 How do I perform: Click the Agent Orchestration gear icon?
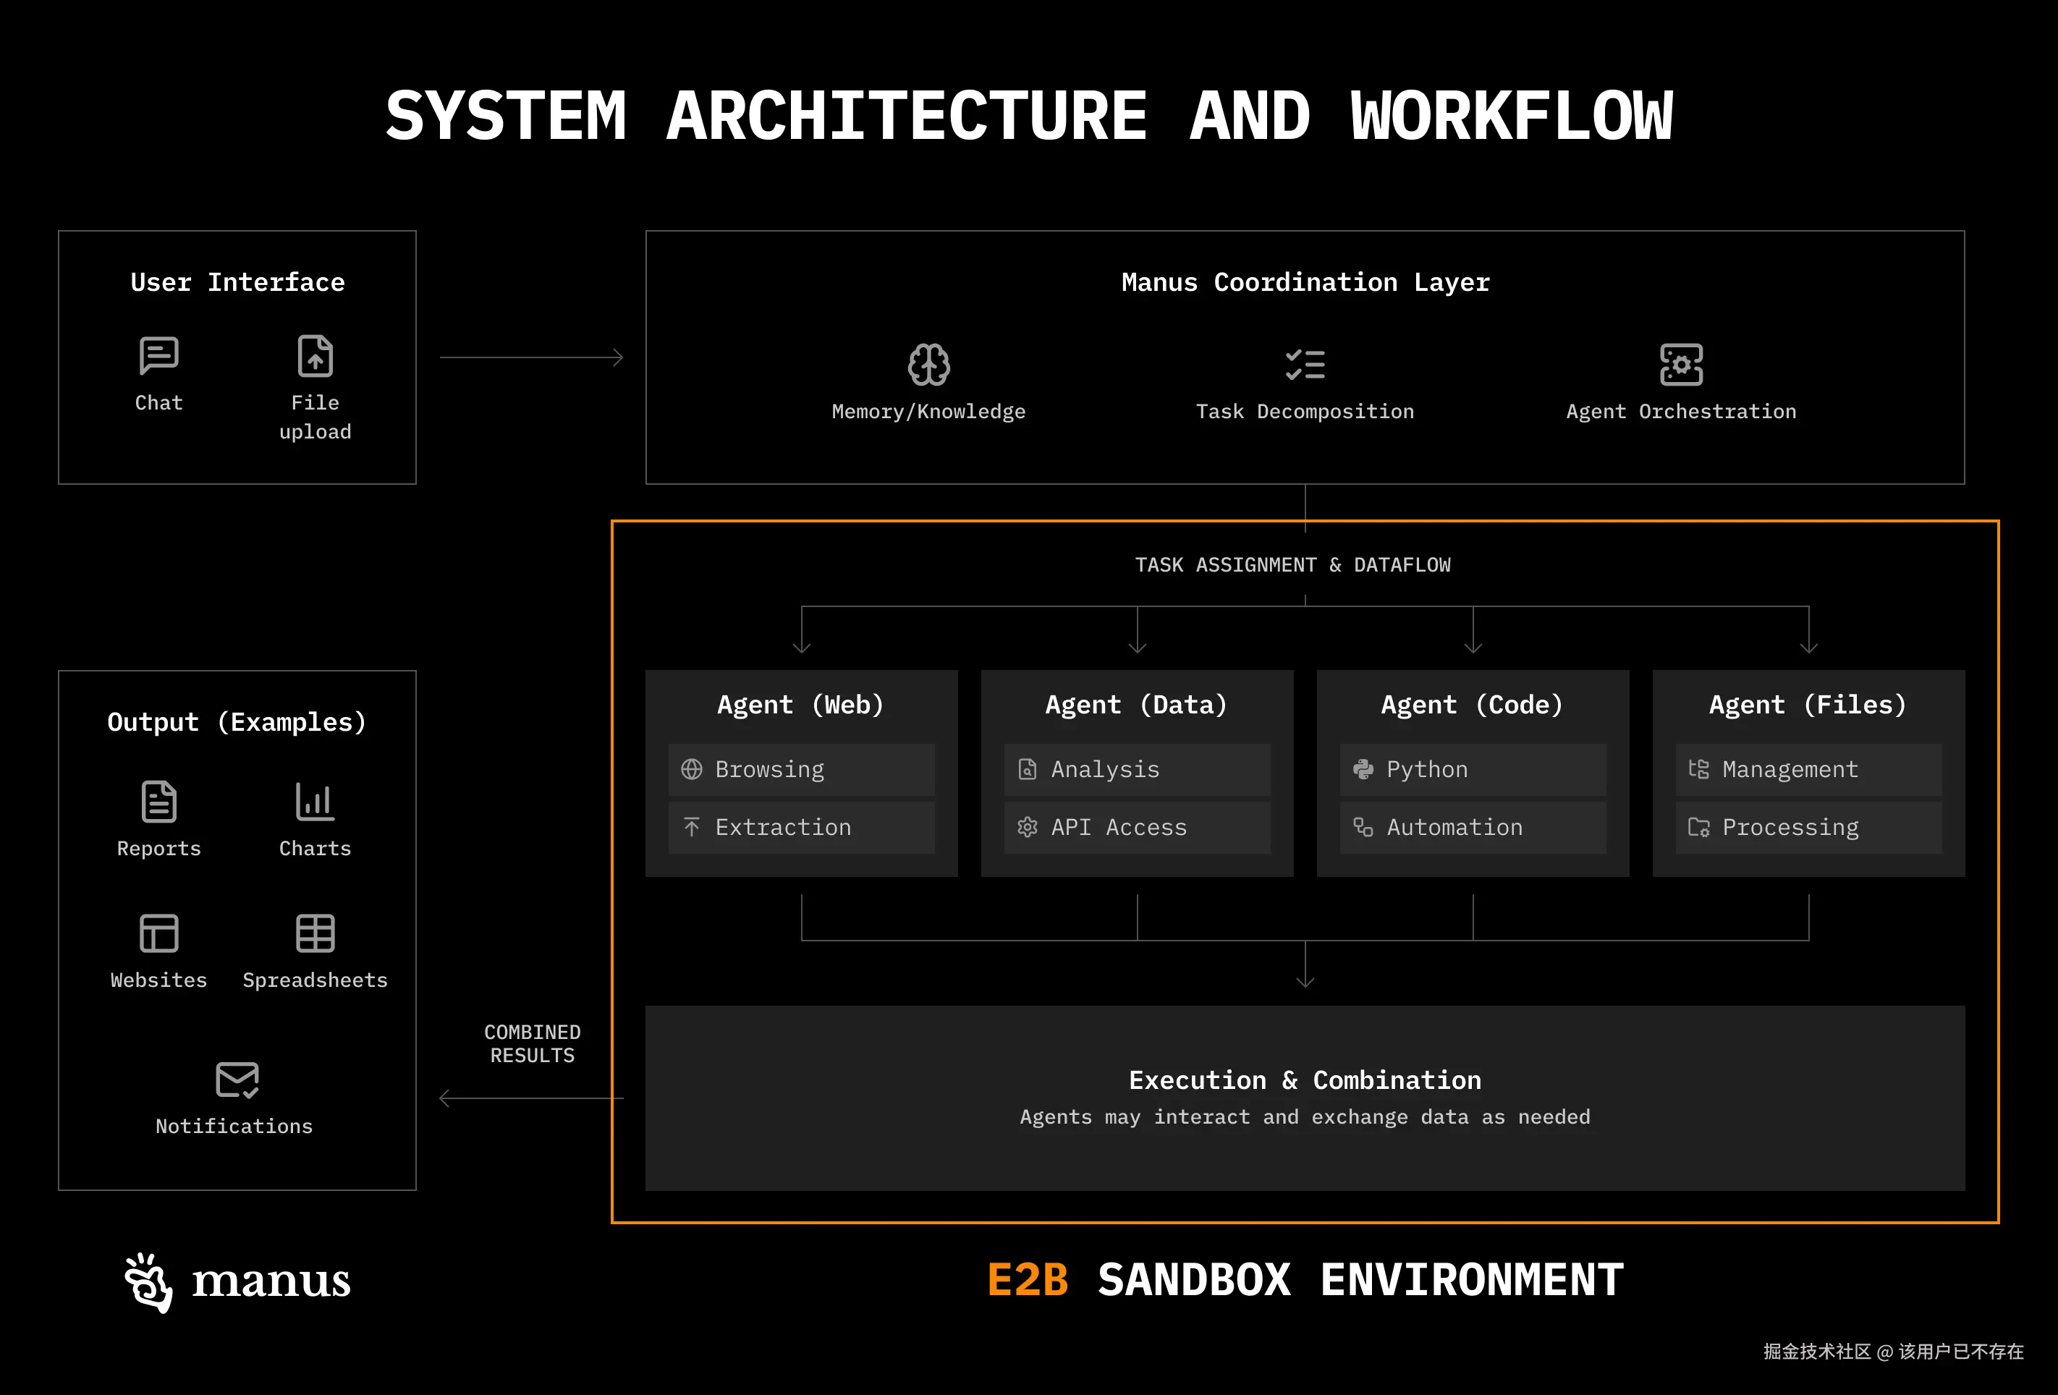point(1681,364)
